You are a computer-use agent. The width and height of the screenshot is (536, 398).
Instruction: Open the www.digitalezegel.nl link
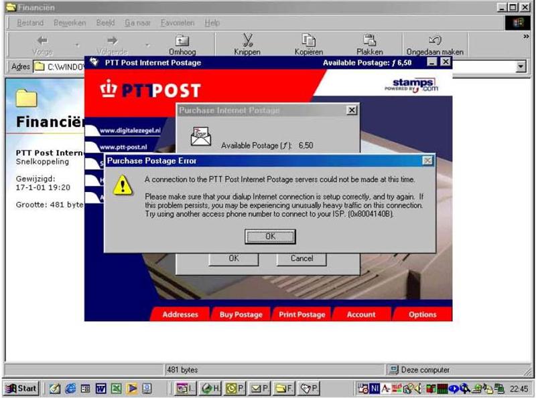pos(130,130)
